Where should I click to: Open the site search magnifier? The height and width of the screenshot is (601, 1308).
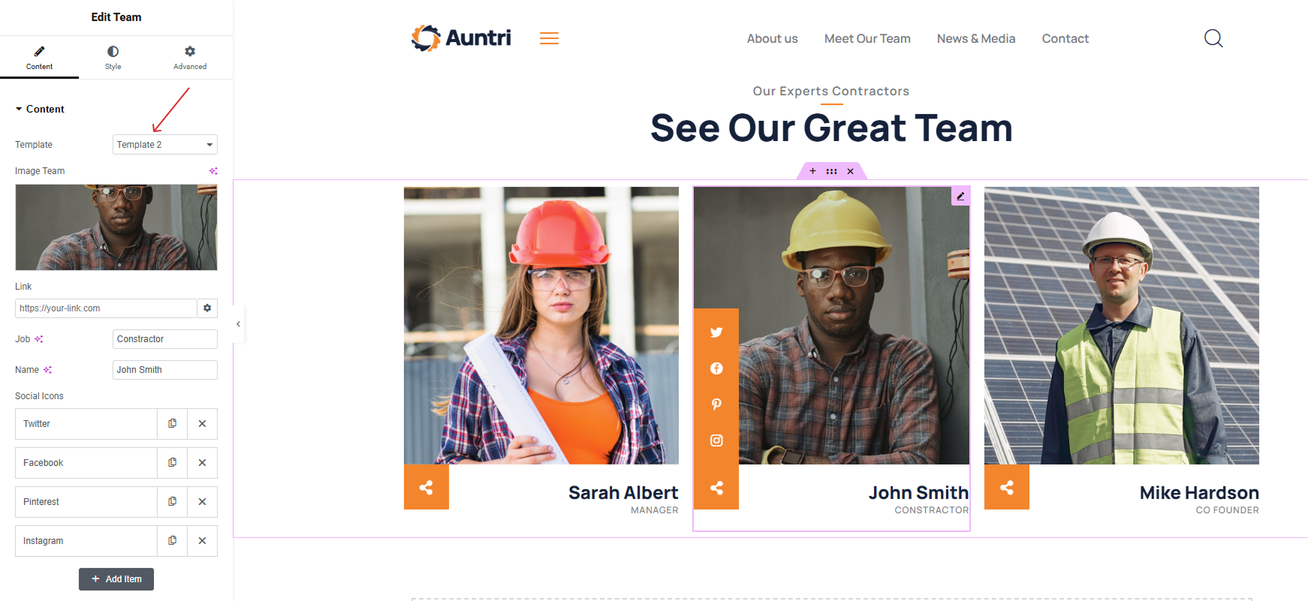pos(1213,38)
